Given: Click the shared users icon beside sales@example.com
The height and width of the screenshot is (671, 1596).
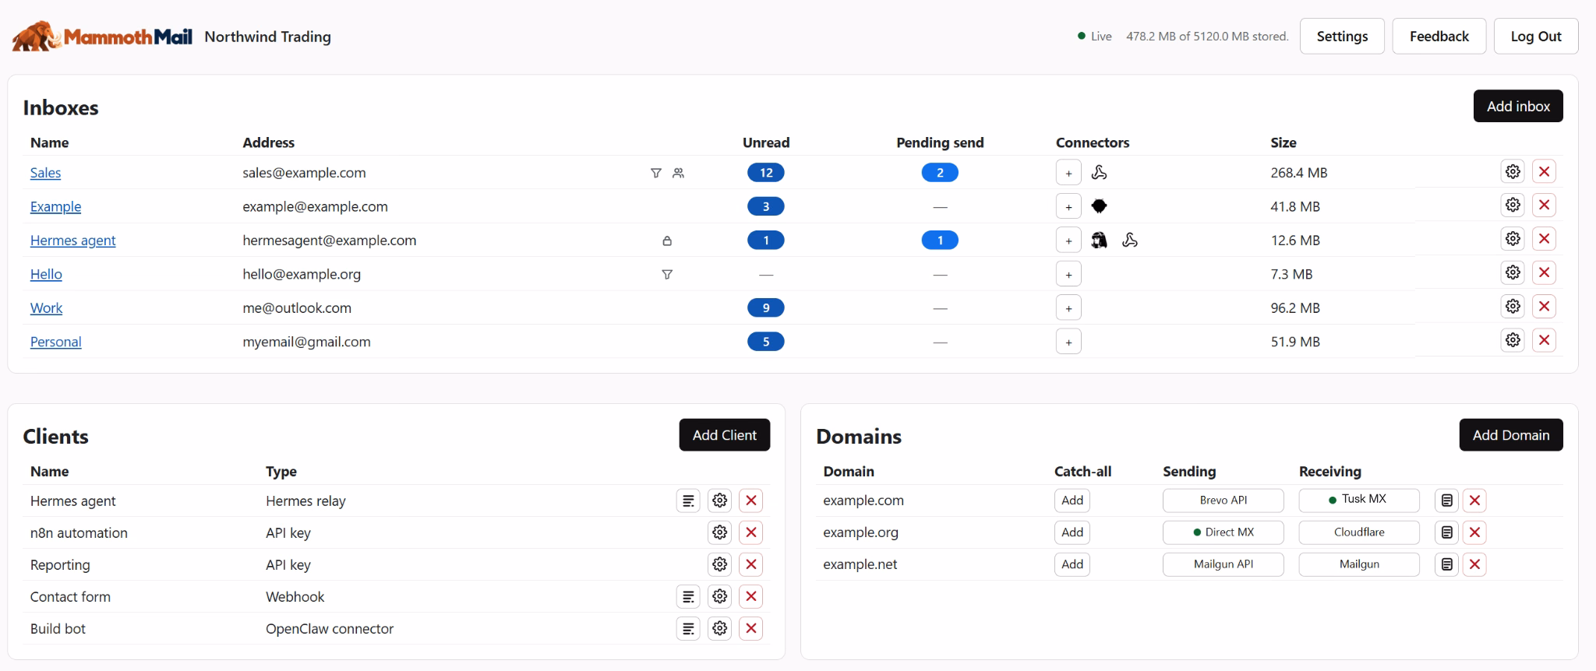Looking at the screenshot, I should tap(679, 173).
